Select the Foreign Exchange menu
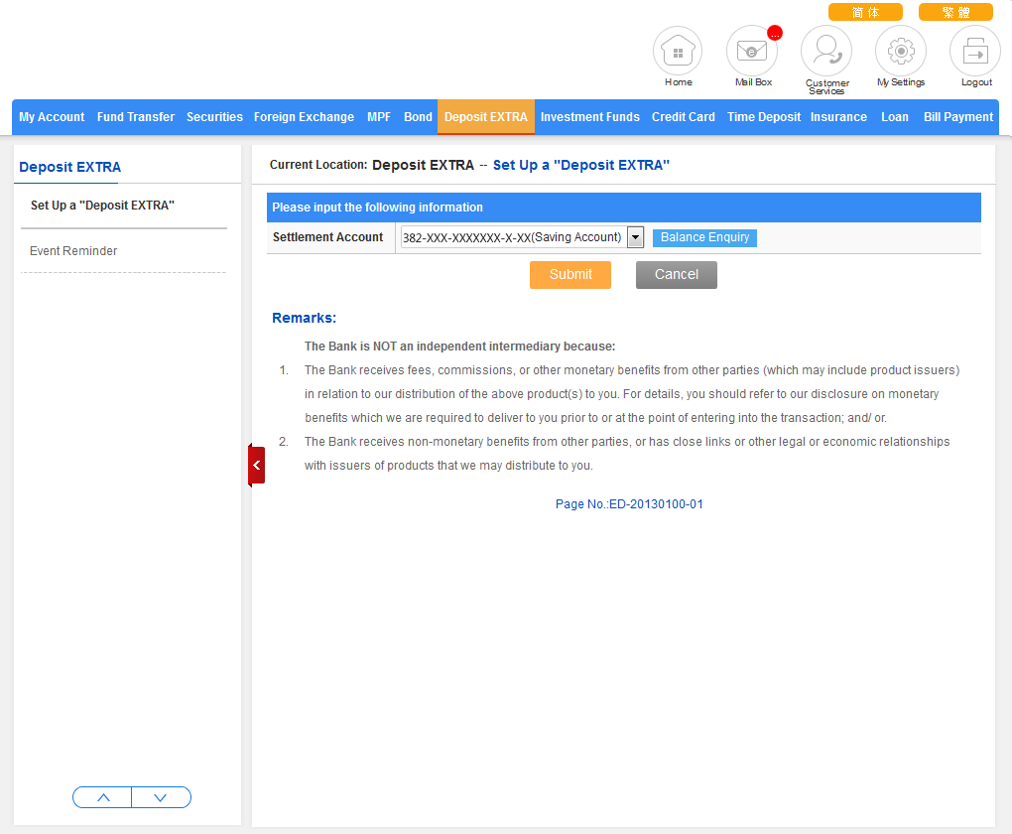 [304, 117]
